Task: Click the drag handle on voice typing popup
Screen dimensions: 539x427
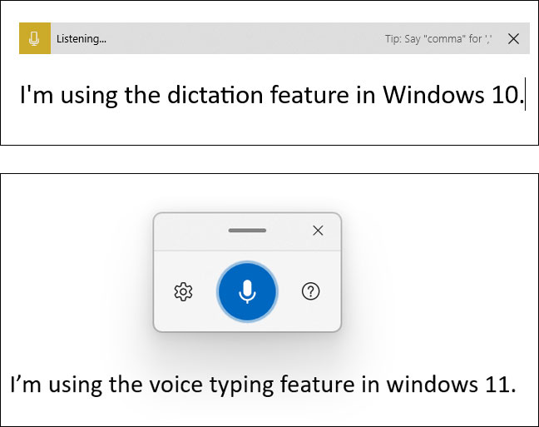Action: point(247,231)
